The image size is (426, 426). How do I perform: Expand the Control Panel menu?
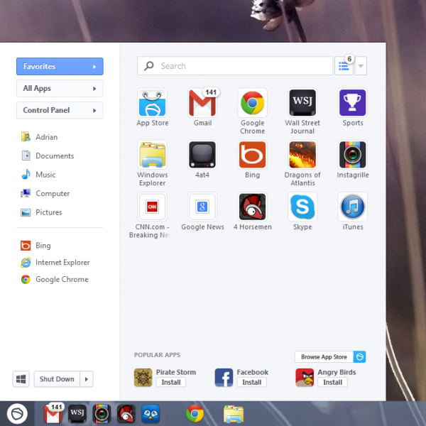pyautogui.click(x=60, y=111)
